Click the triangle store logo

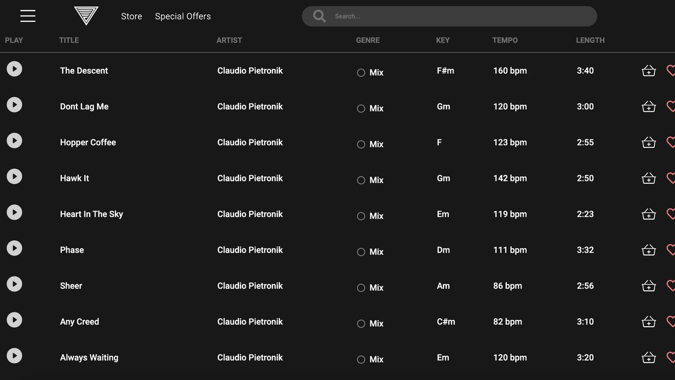pyautogui.click(x=86, y=16)
